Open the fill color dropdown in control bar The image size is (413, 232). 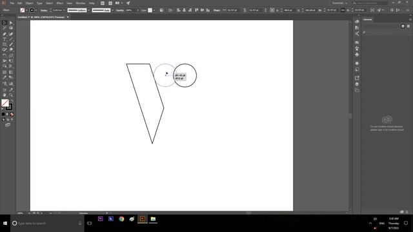(26, 10)
